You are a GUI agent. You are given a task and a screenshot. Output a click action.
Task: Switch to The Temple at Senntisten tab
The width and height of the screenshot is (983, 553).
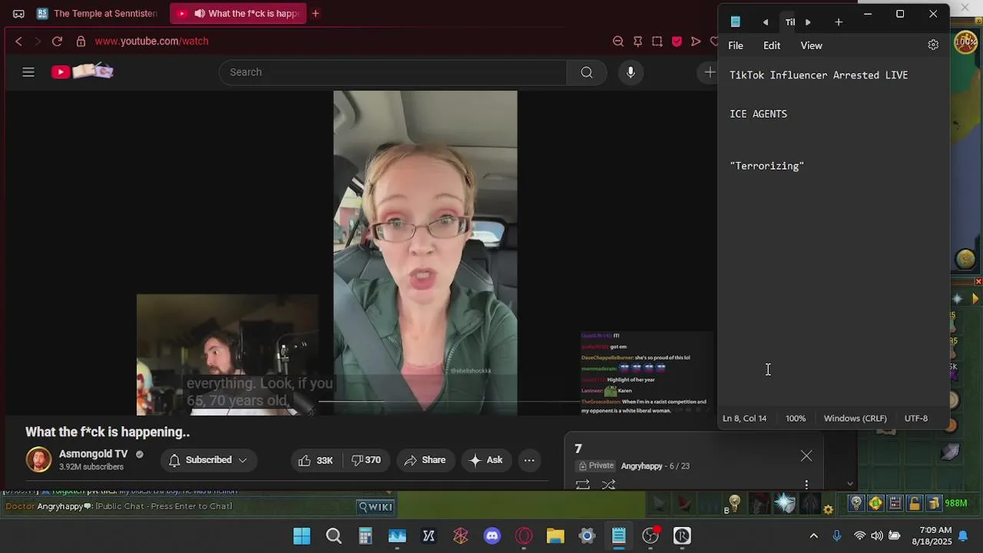click(98, 14)
